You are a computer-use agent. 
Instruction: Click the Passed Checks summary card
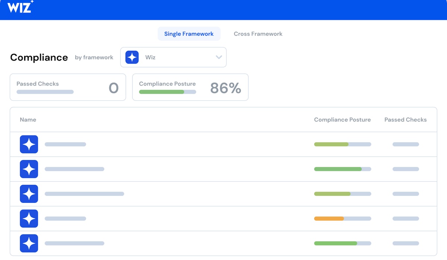click(x=67, y=87)
